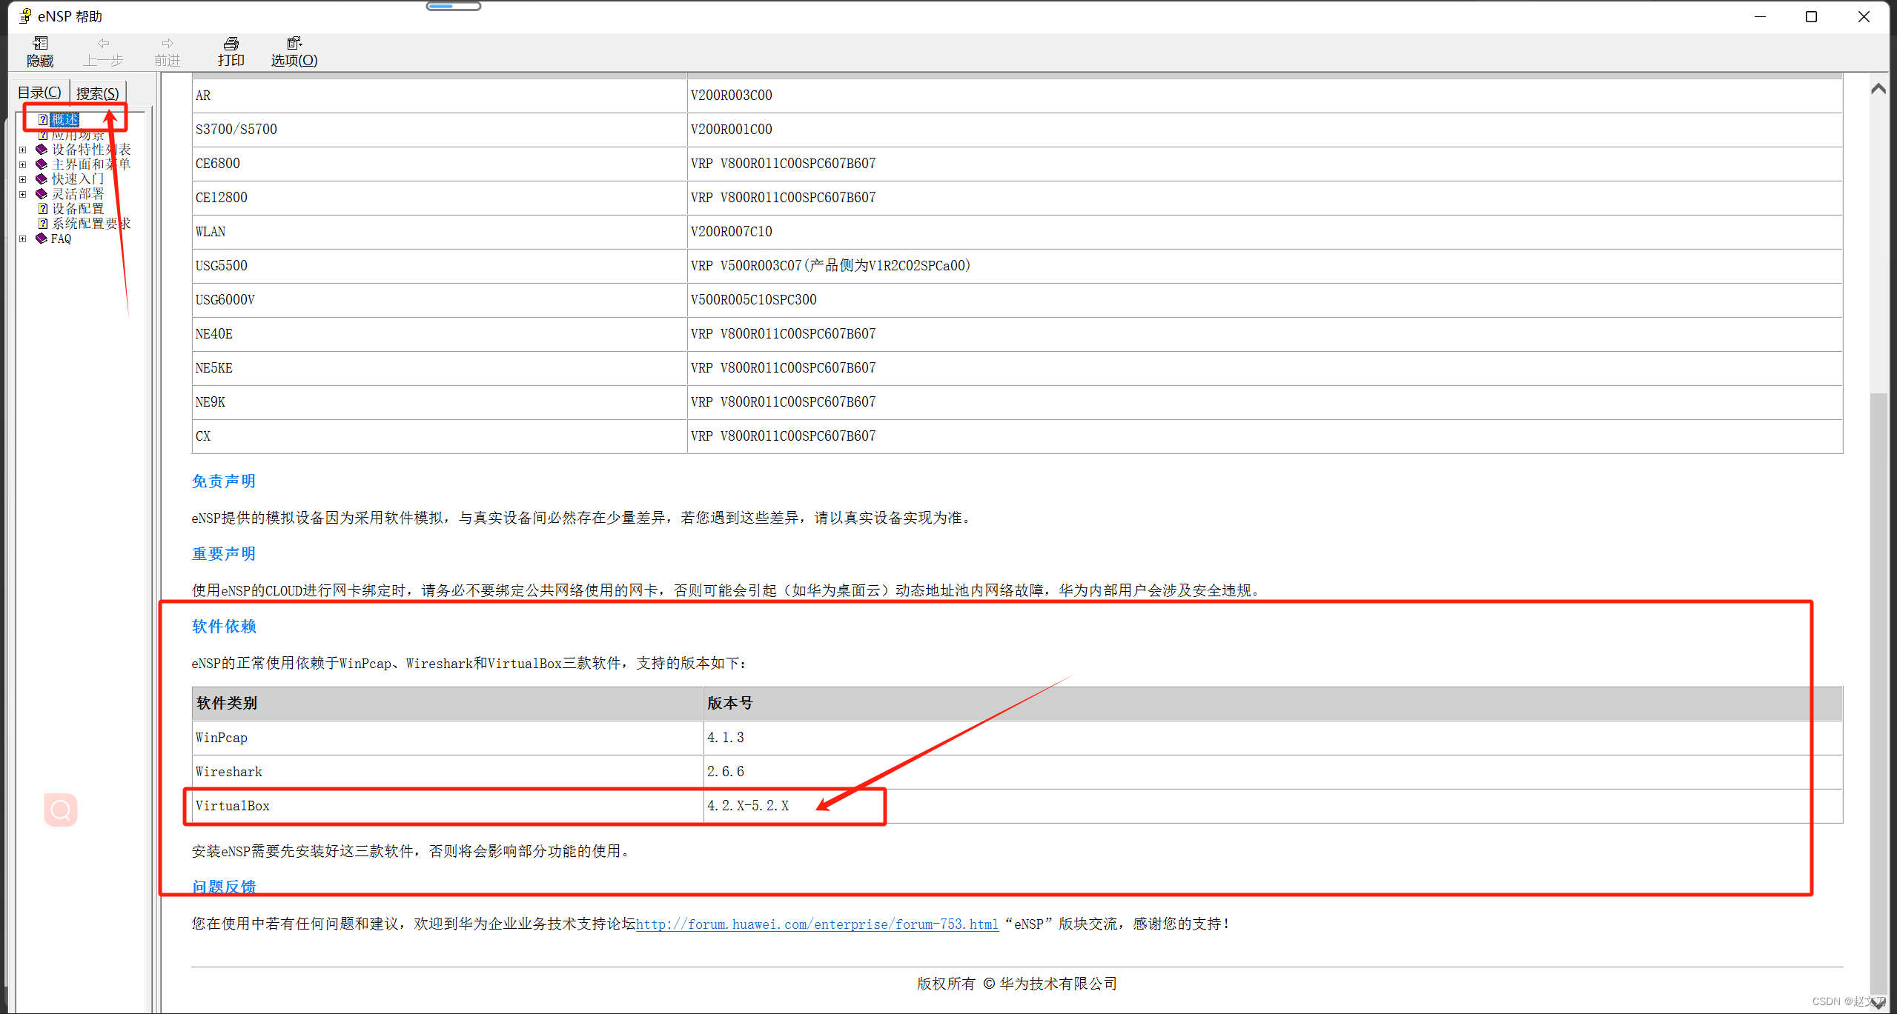The height and width of the screenshot is (1014, 1897).
Task: Switch to the 目录(C) tab
Action: pos(39,93)
